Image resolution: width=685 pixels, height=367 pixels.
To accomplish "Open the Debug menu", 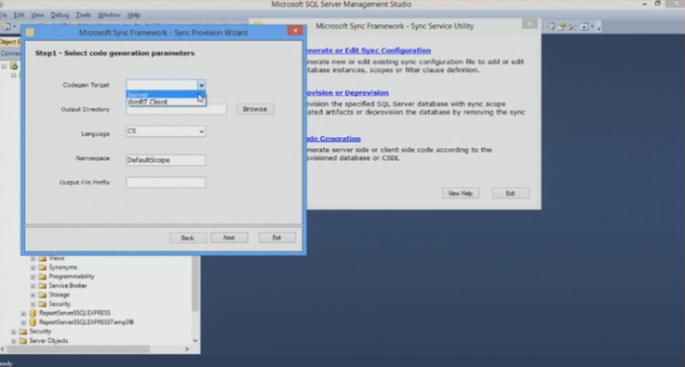I will (60, 15).
